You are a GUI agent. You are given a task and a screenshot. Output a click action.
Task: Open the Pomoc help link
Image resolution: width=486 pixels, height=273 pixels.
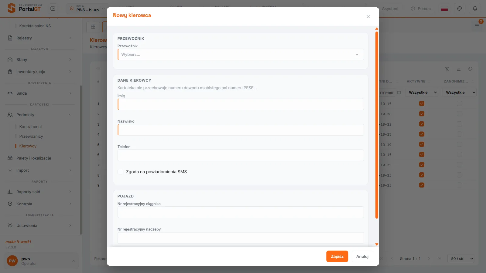pyautogui.click(x=421, y=8)
